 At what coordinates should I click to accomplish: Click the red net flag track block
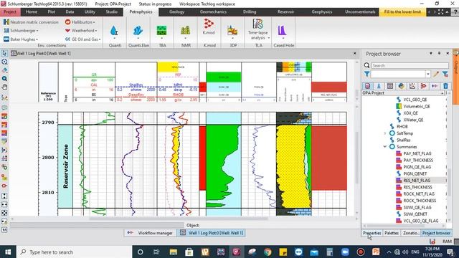click(202, 158)
